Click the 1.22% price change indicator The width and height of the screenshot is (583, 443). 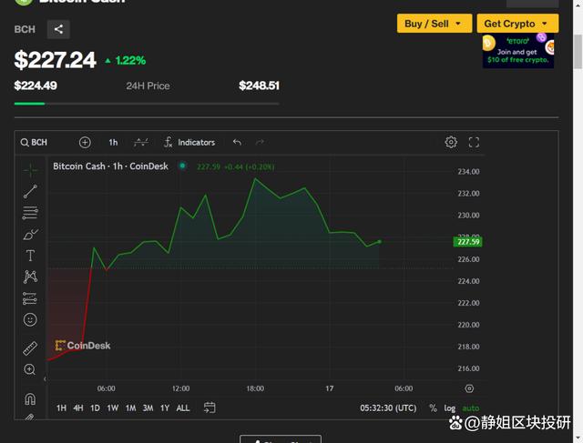(x=126, y=61)
